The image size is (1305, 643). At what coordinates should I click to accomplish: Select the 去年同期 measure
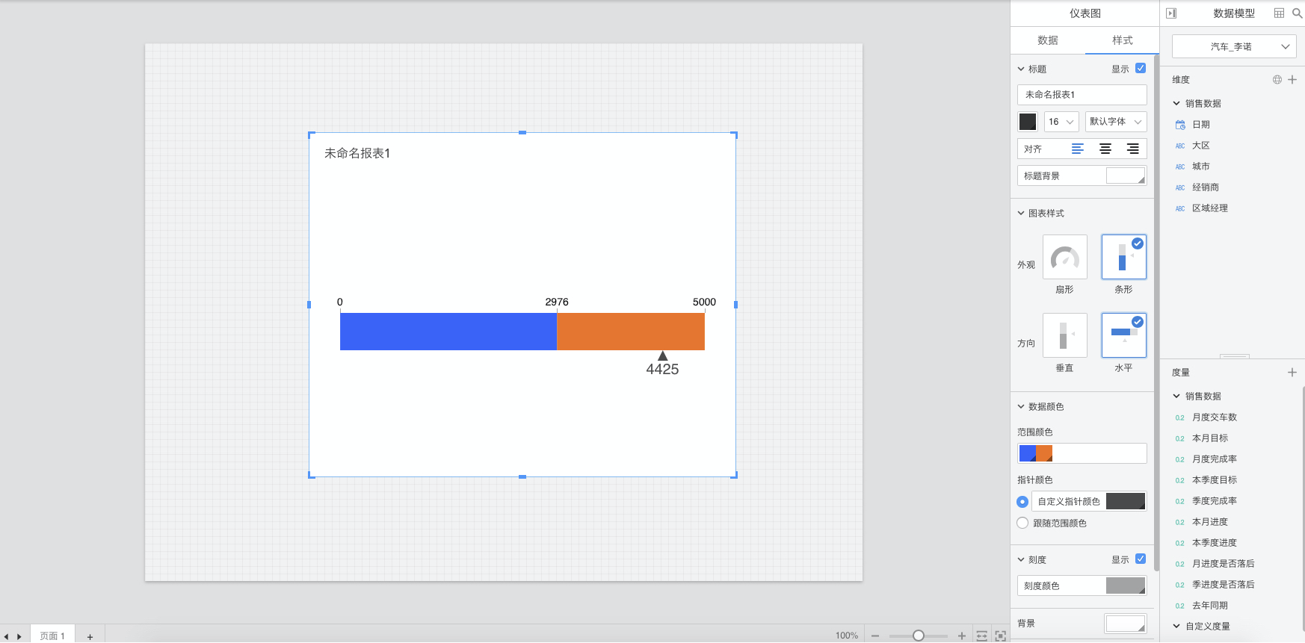click(1210, 606)
